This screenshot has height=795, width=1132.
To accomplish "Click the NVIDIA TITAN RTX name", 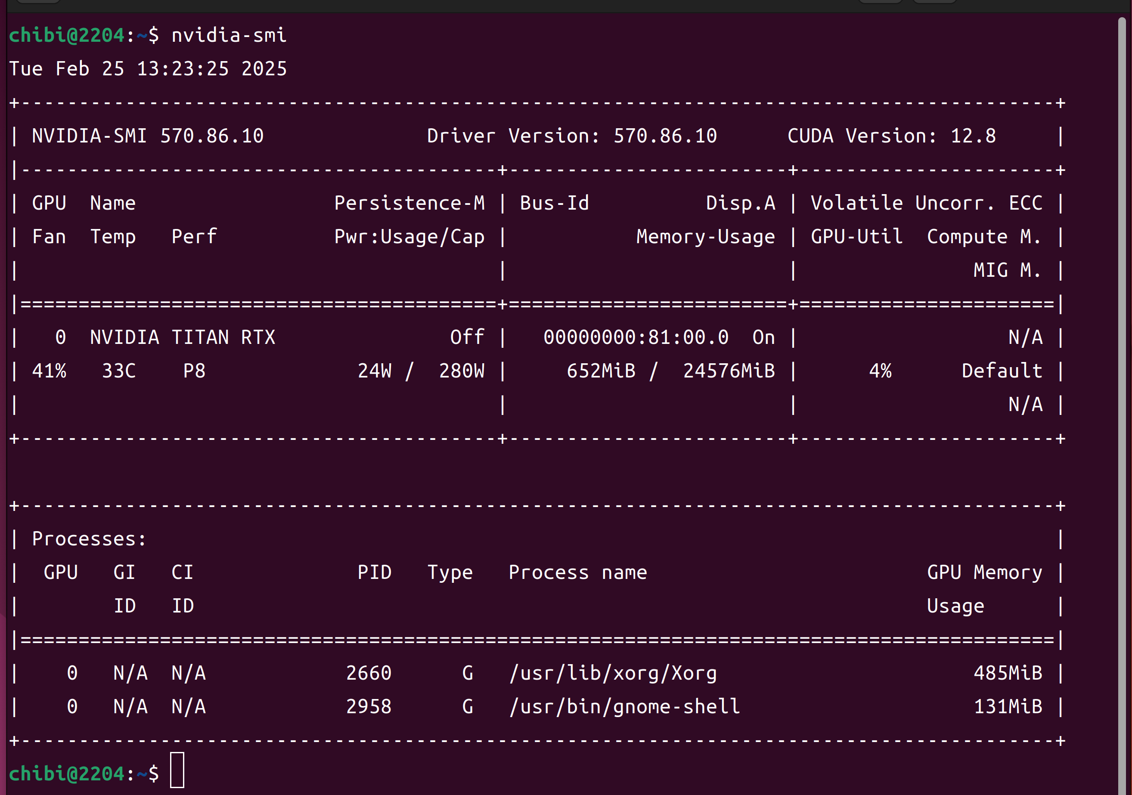I will tap(183, 337).
